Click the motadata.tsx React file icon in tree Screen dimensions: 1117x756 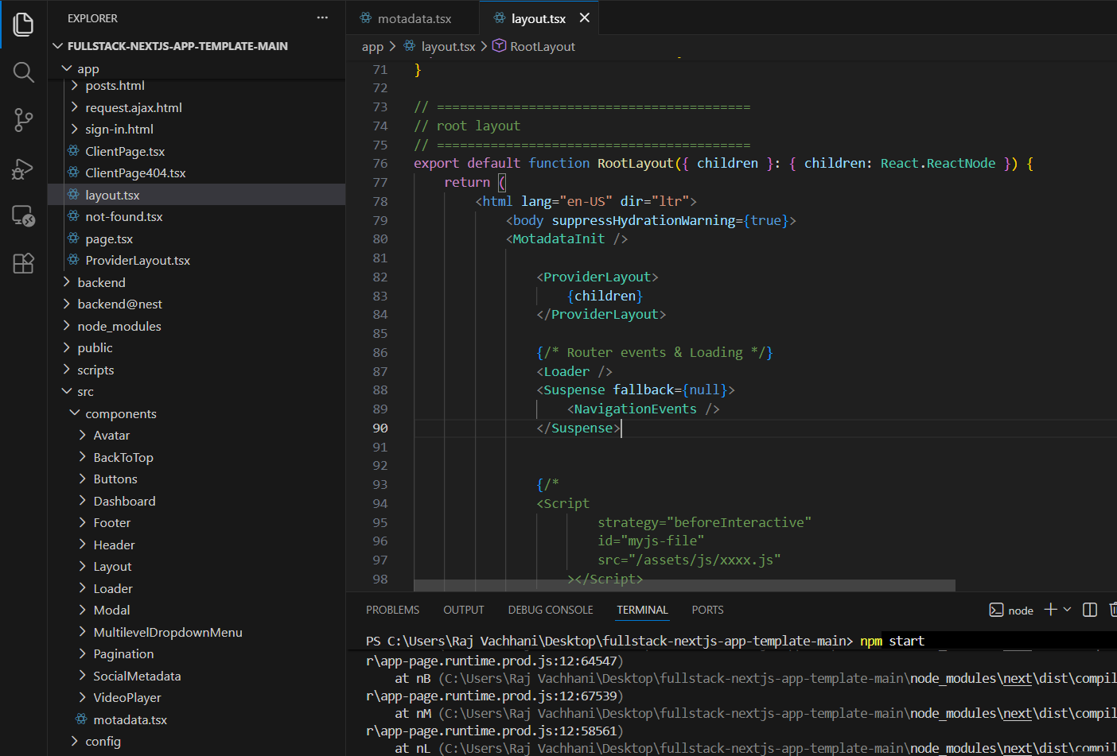[x=81, y=719]
